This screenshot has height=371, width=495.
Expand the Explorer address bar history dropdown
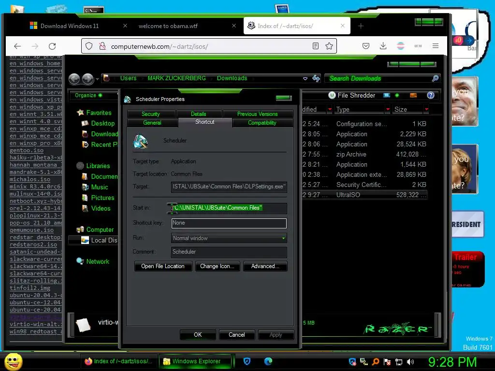click(x=305, y=79)
